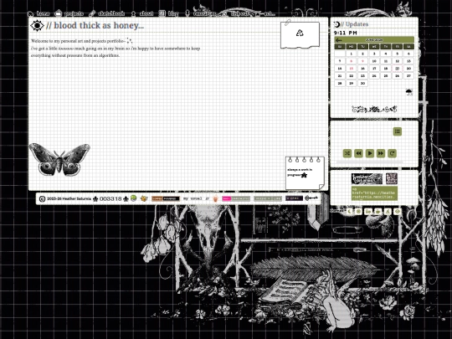Open the brown and black footer button
This screenshot has height=339, width=452.
pyautogui.click(x=166, y=198)
